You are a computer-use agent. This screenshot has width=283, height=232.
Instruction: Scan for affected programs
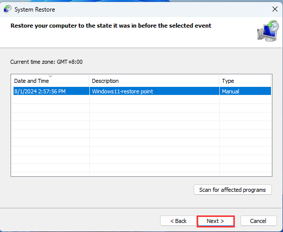(233, 190)
